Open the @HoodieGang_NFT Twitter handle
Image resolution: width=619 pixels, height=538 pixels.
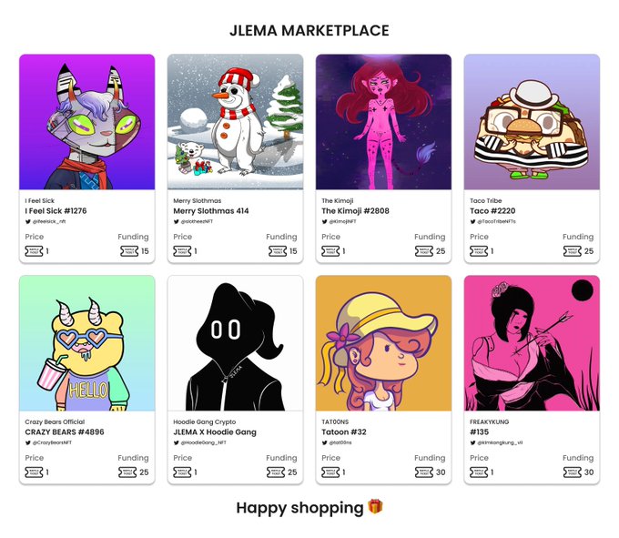click(203, 443)
